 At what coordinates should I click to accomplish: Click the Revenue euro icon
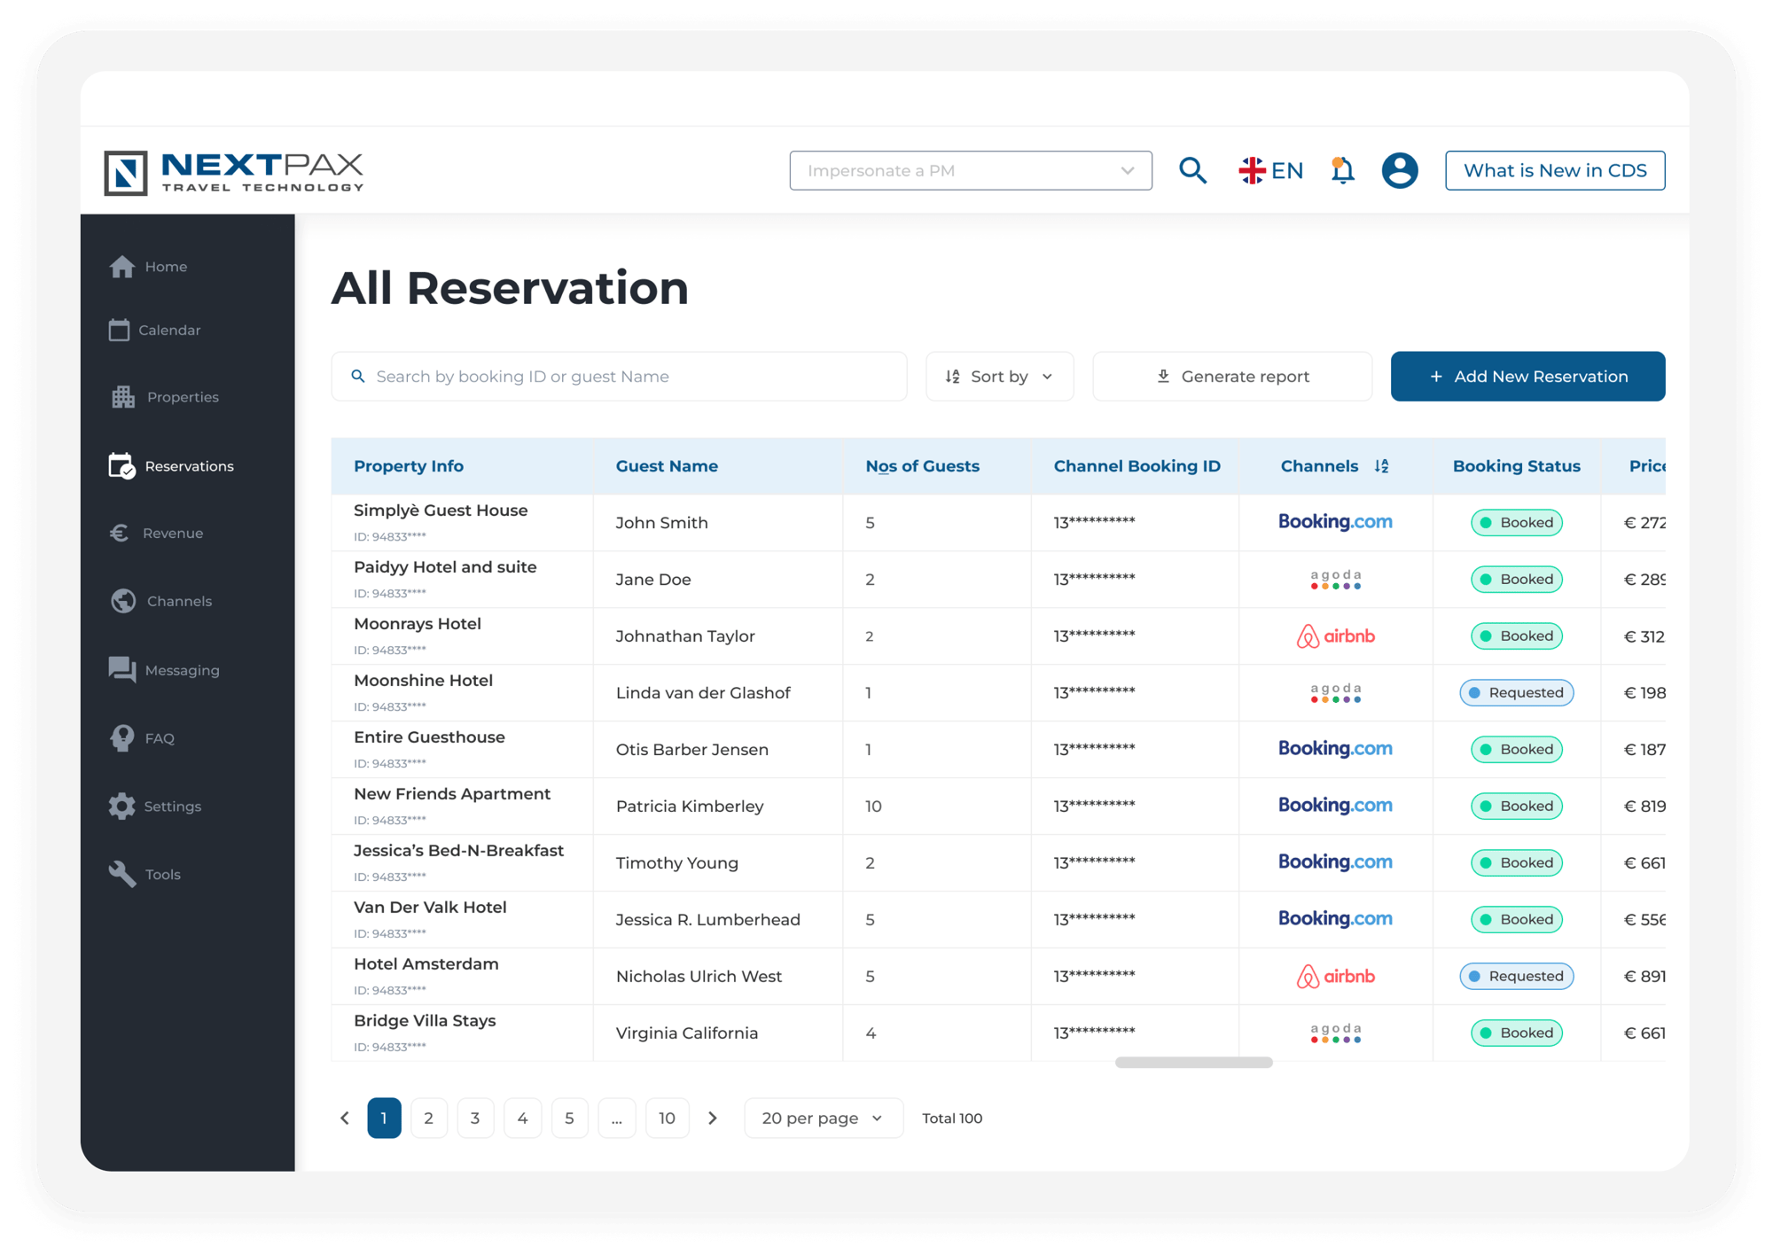[120, 533]
